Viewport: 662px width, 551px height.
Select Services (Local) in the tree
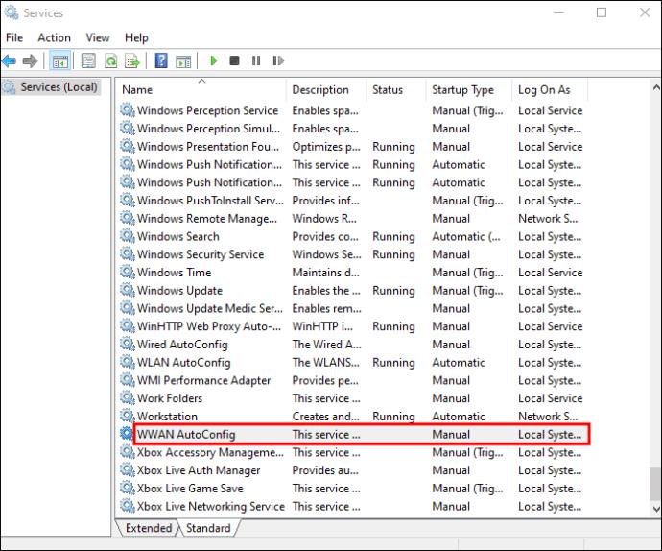[x=59, y=87]
